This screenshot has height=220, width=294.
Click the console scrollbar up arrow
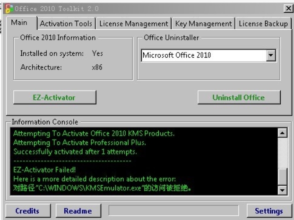click(x=282, y=133)
